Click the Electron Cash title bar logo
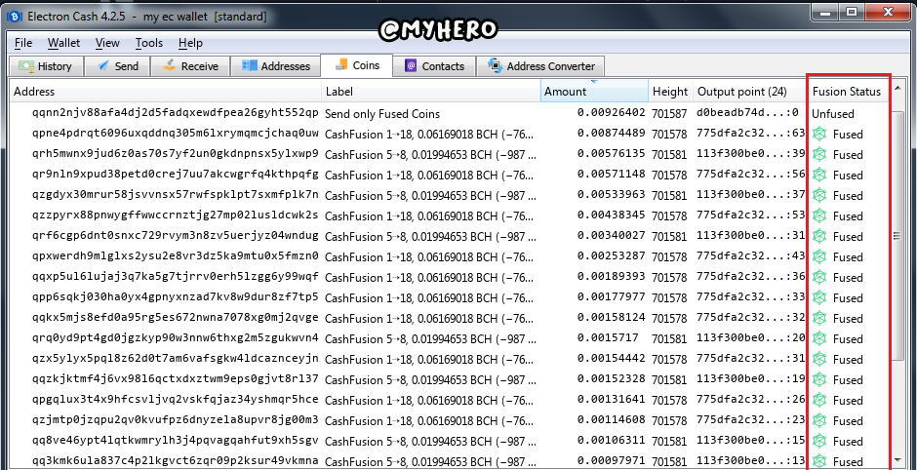 click(14, 17)
